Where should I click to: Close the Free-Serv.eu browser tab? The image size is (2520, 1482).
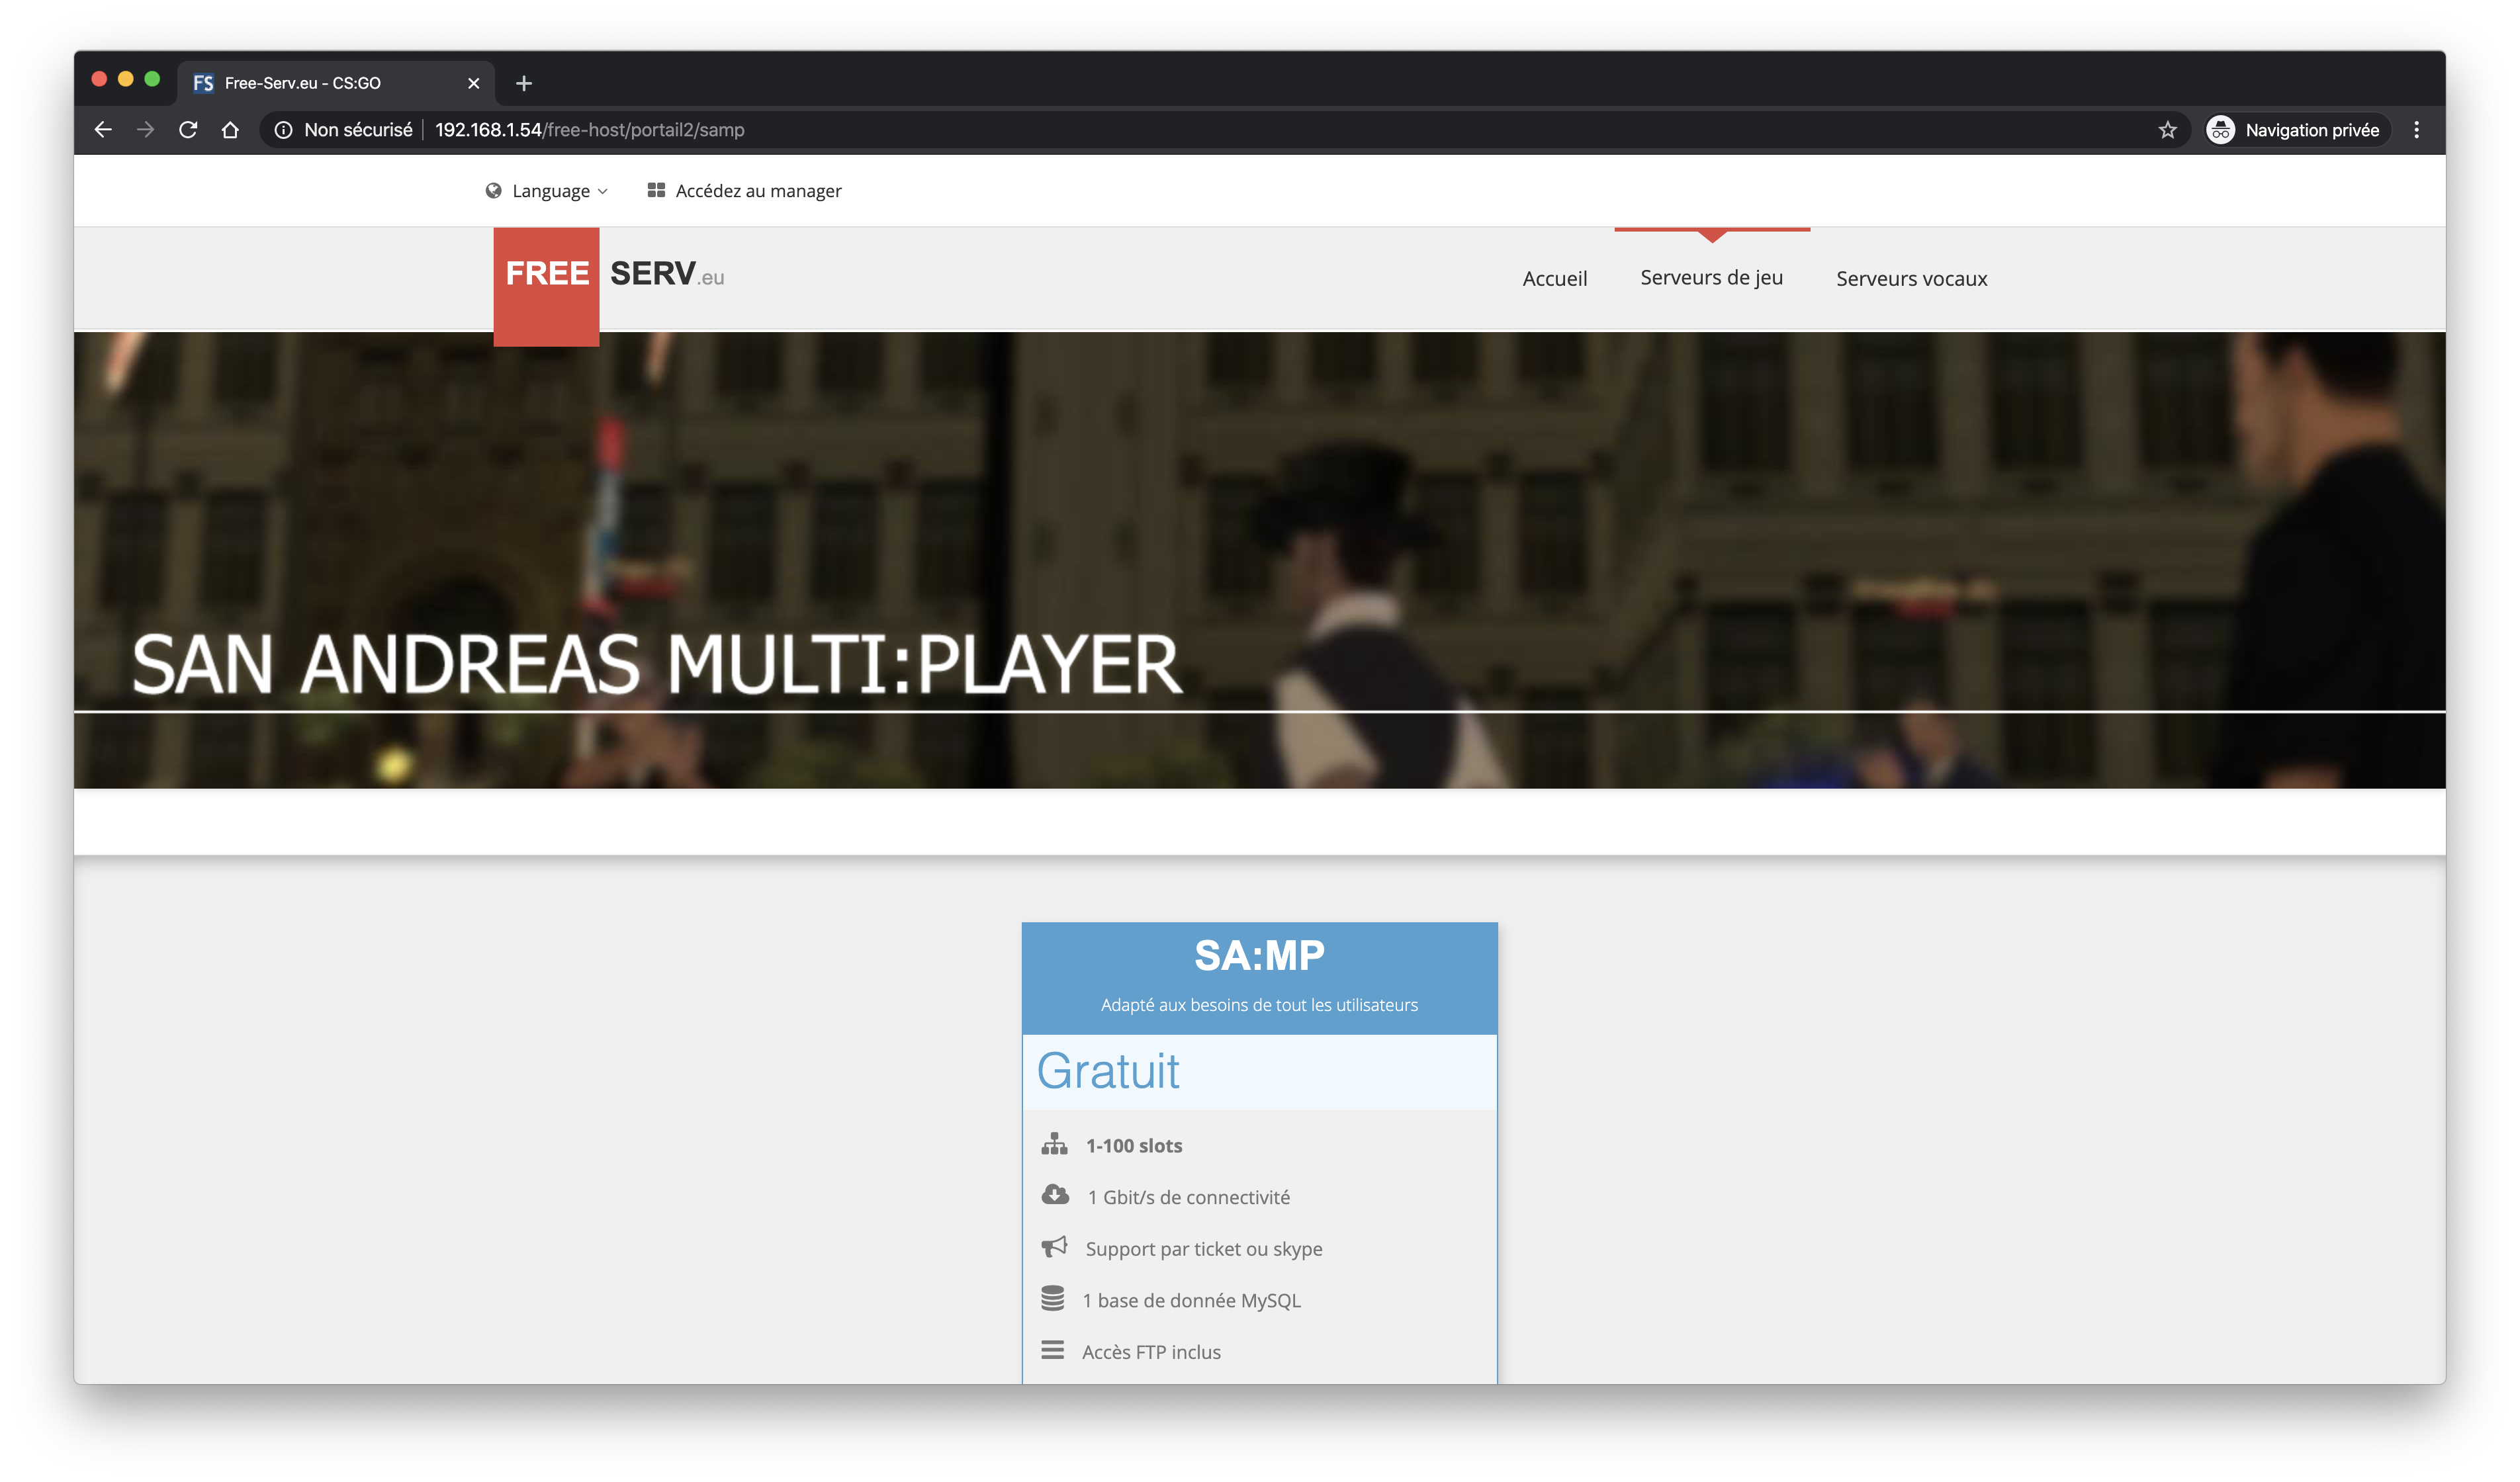474,83
